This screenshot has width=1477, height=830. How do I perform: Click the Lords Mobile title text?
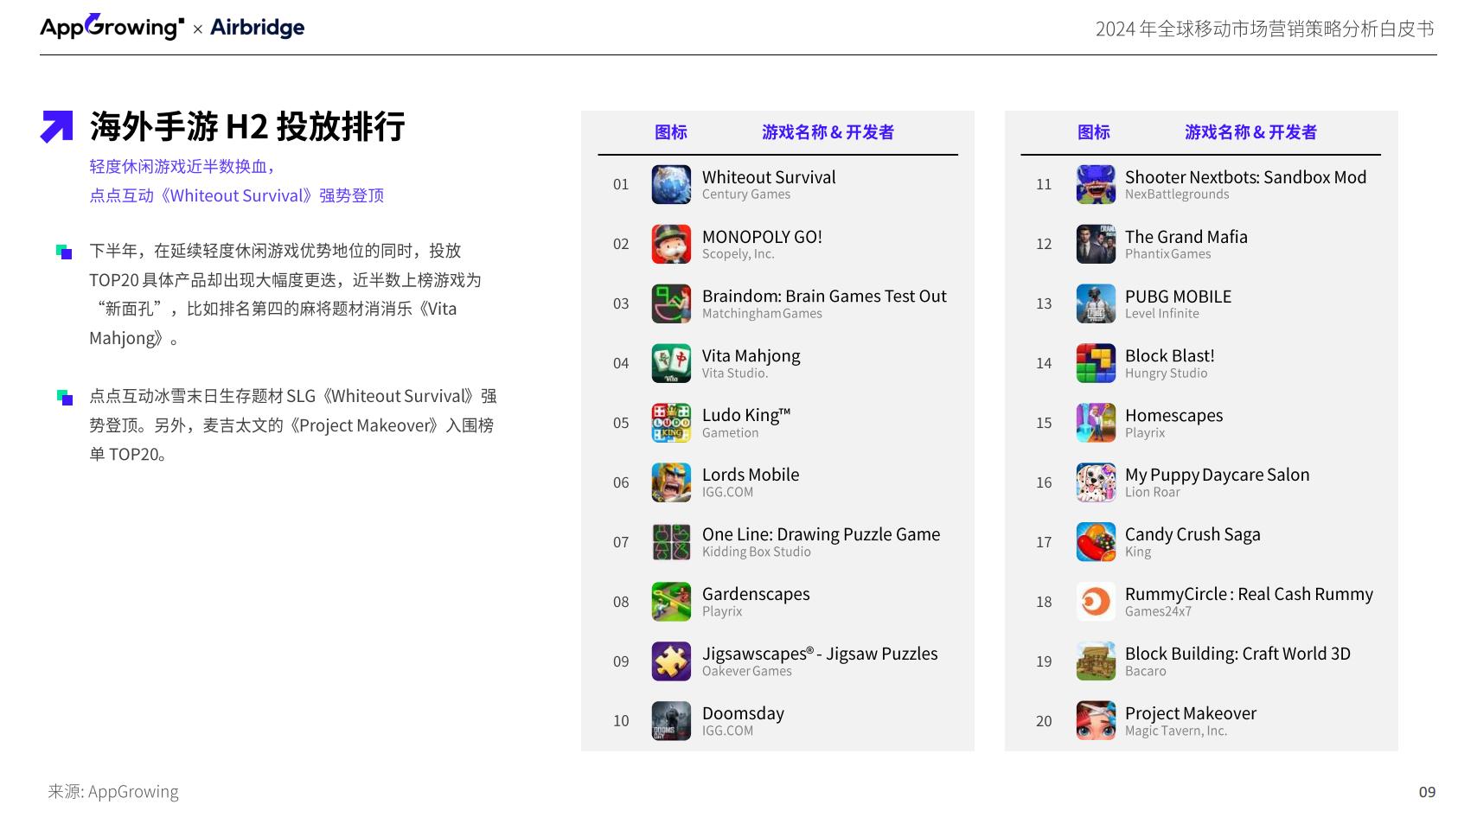751,475
